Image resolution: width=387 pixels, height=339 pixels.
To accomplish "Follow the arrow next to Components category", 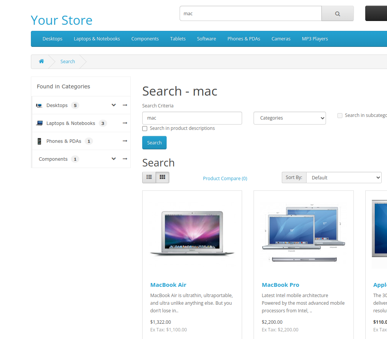I will click(x=125, y=159).
